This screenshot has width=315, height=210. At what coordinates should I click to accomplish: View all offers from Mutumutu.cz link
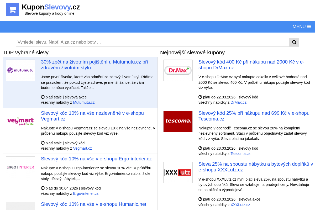click(84, 102)
